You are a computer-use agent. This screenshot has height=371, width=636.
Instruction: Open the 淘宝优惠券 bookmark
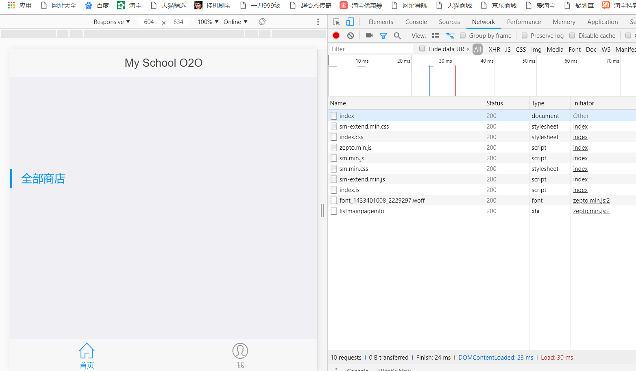click(x=361, y=5)
